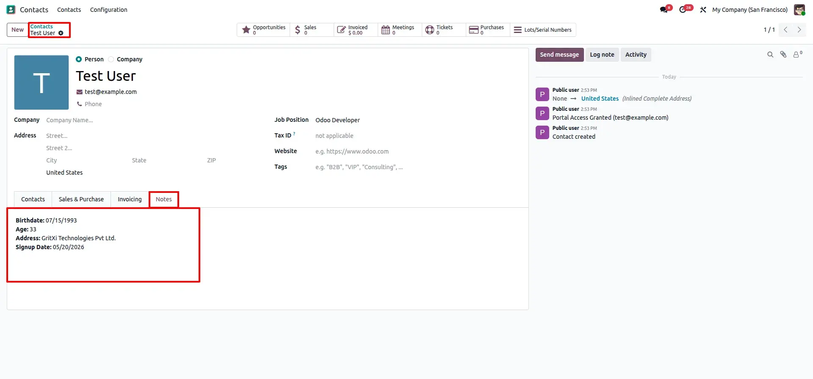813x379 pixels.
Task: Open the conversations chat bubble icon
Action: point(664,9)
